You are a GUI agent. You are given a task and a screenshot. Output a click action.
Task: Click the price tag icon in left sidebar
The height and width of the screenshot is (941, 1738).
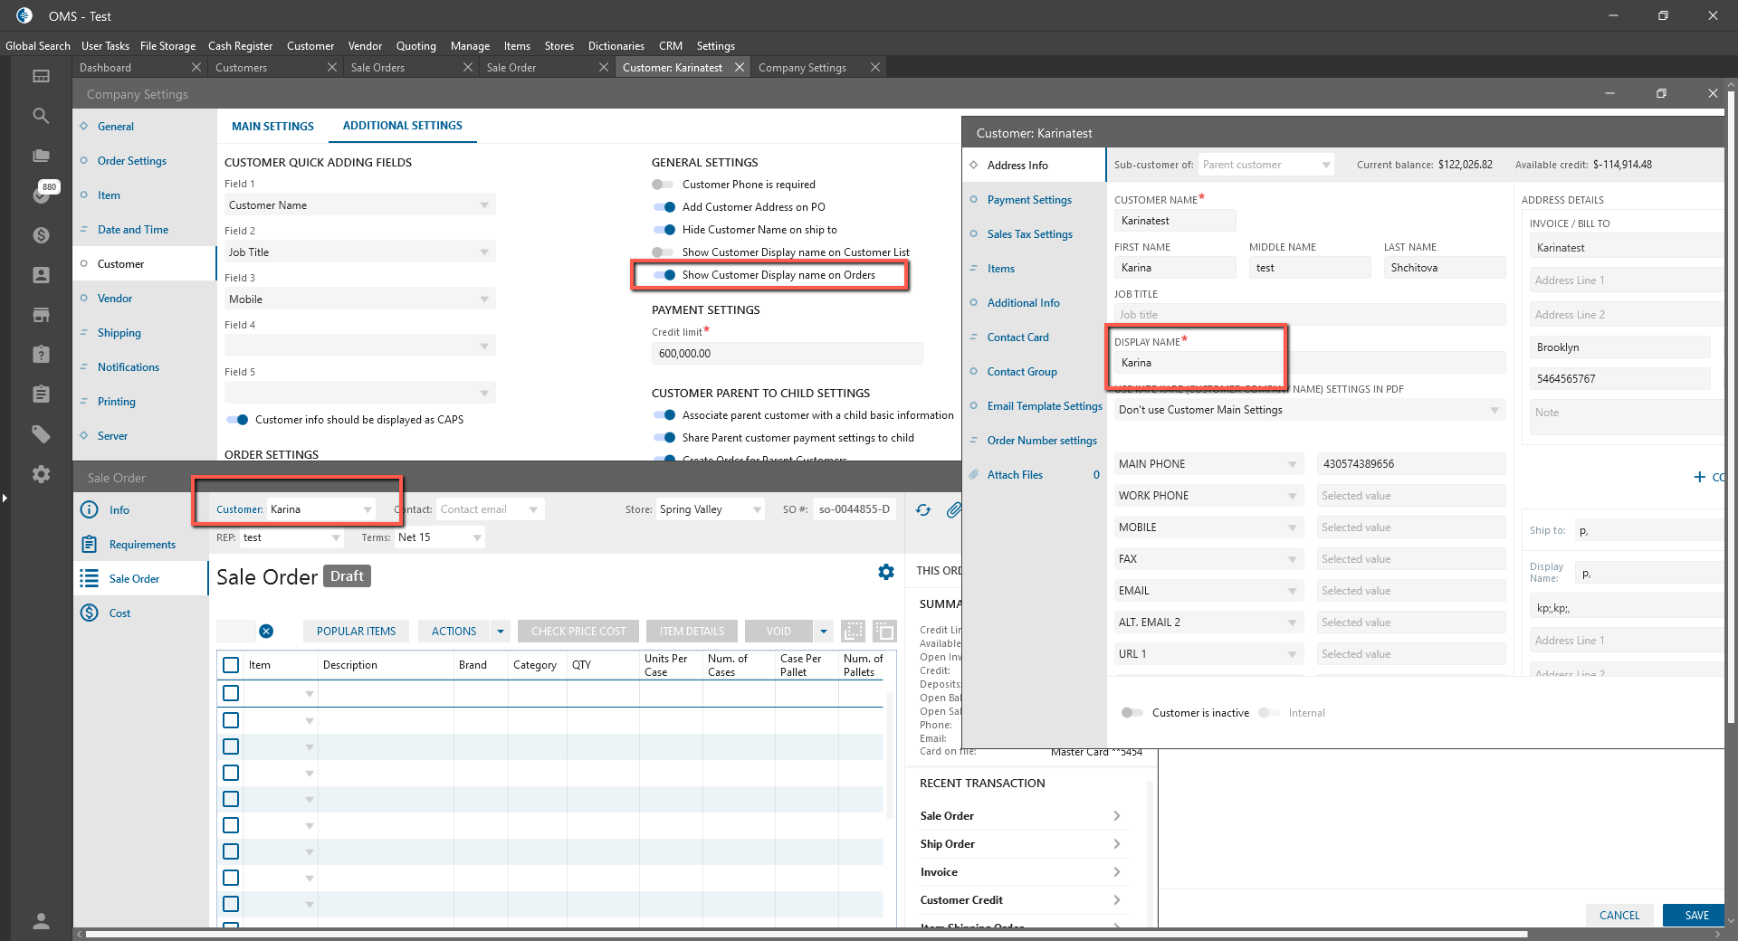[x=41, y=434]
